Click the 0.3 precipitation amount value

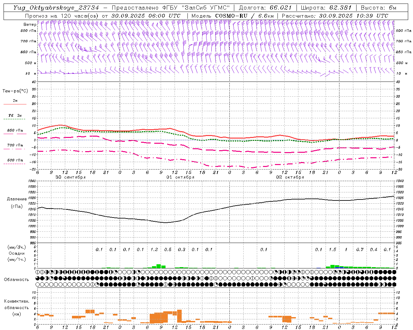point(182,249)
